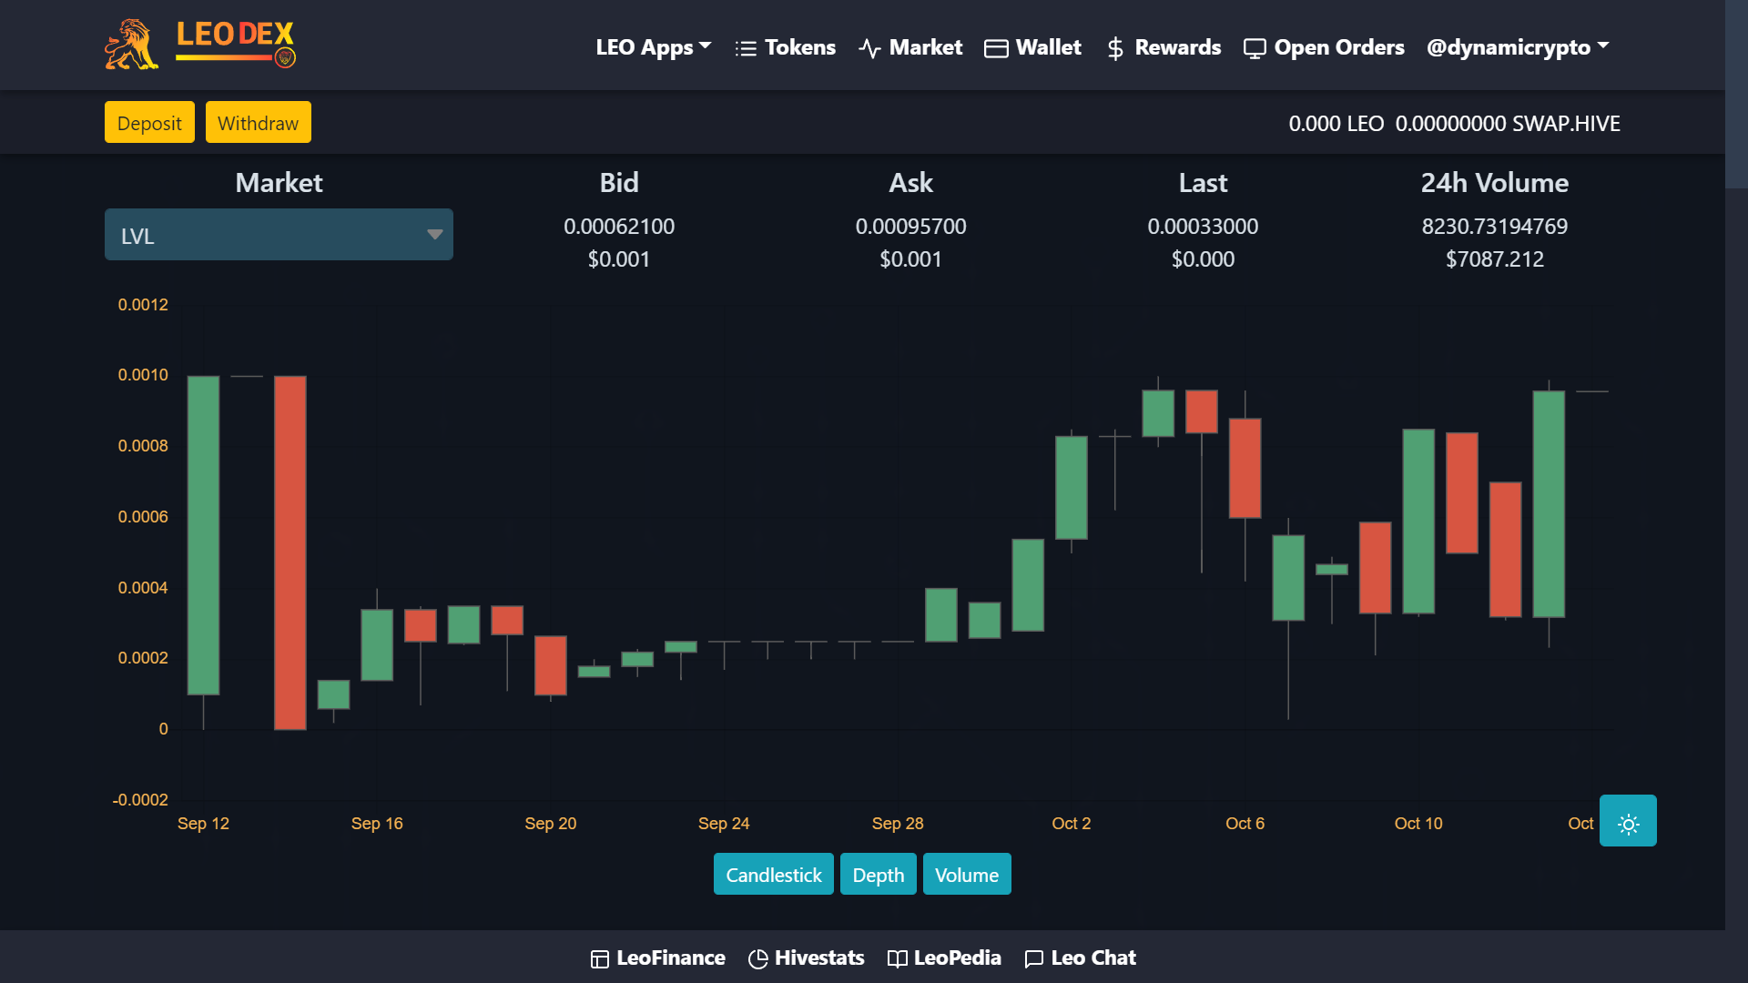Click the Ask value 0.00095700
This screenshot has height=983, width=1748.
pyautogui.click(x=910, y=227)
